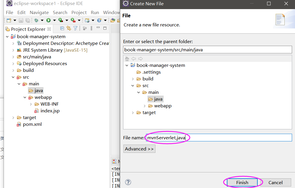The image size is (295, 188).
Task: Click the Advanced >> button
Action: coord(139,149)
